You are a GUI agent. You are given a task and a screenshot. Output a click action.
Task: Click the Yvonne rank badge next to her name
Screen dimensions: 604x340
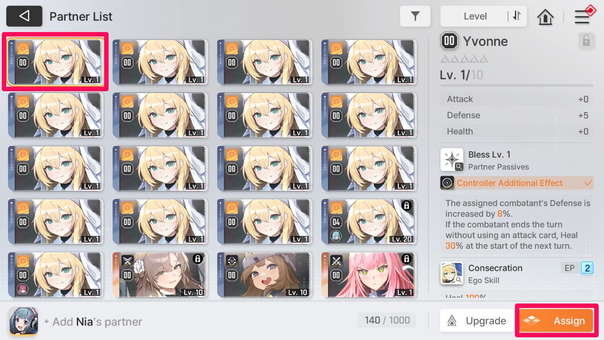click(x=449, y=41)
